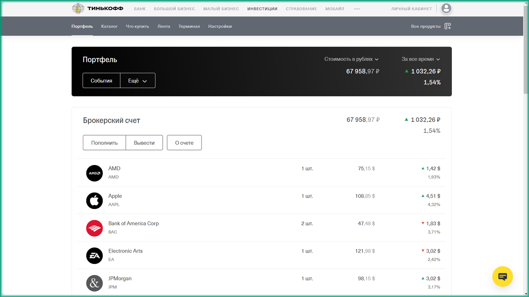
Task: Open the Что купить tab
Action: click(138, 26)
